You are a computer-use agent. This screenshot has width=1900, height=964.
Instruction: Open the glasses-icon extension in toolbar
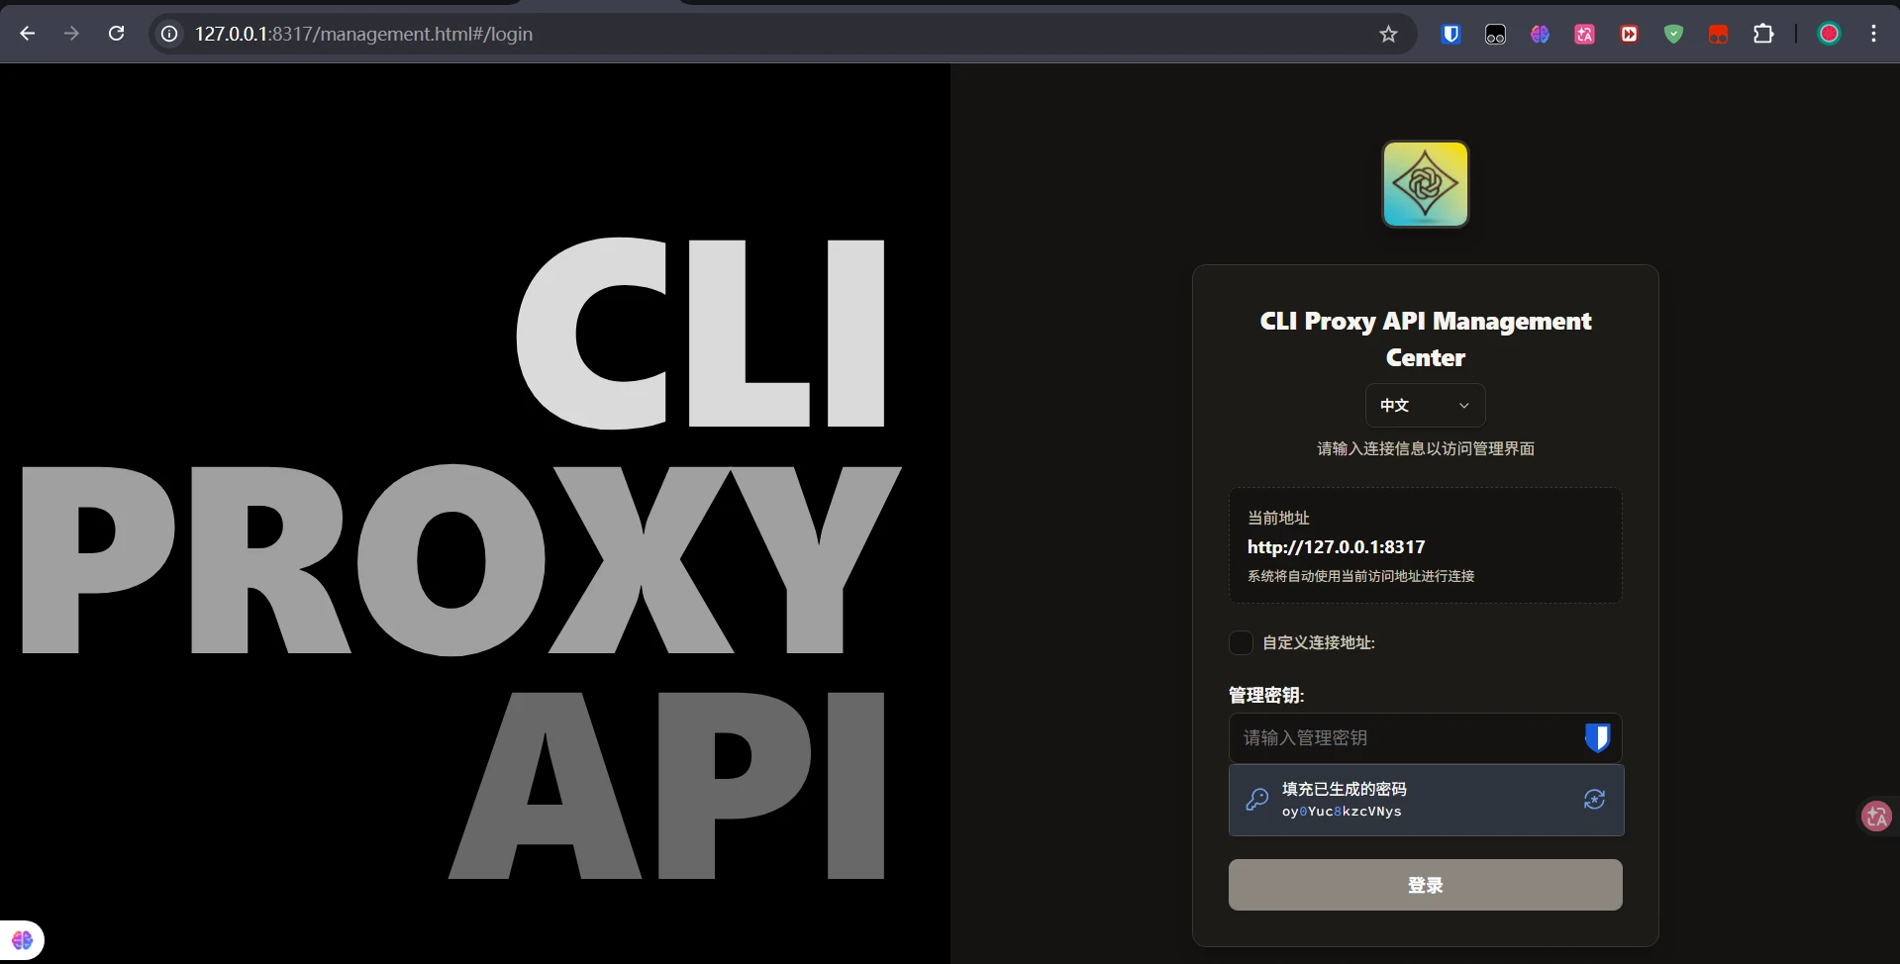point(1495,34)
